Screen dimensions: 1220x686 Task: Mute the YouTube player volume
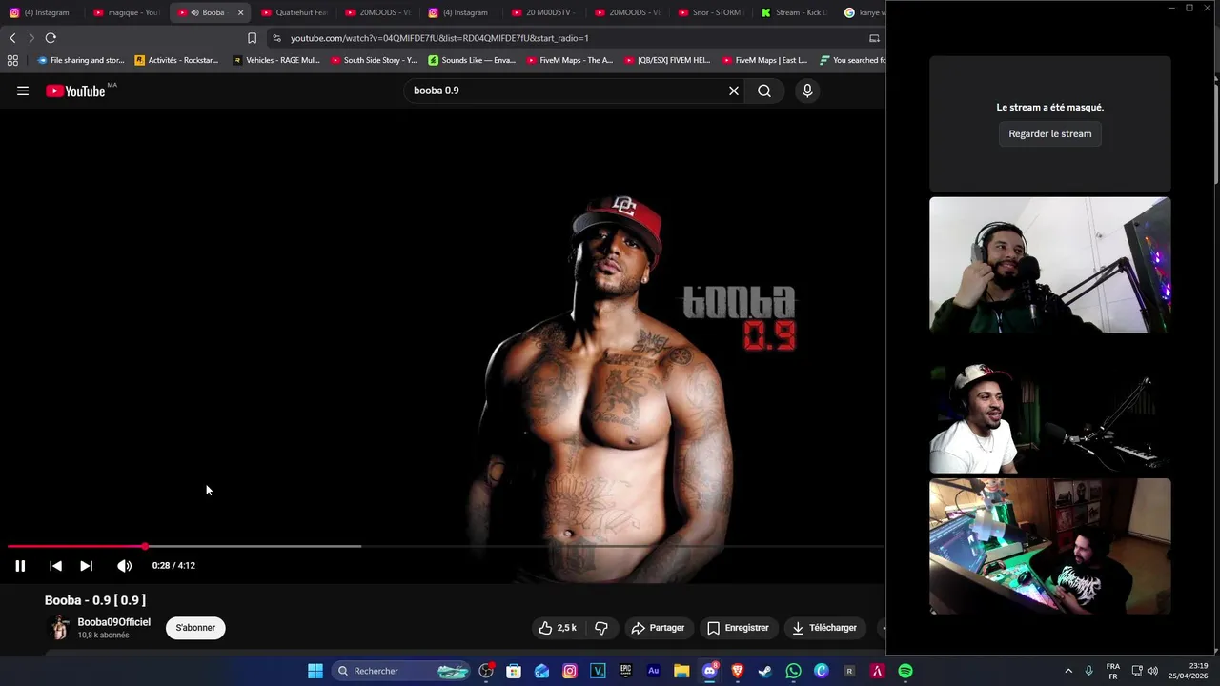tap(124, 566)
